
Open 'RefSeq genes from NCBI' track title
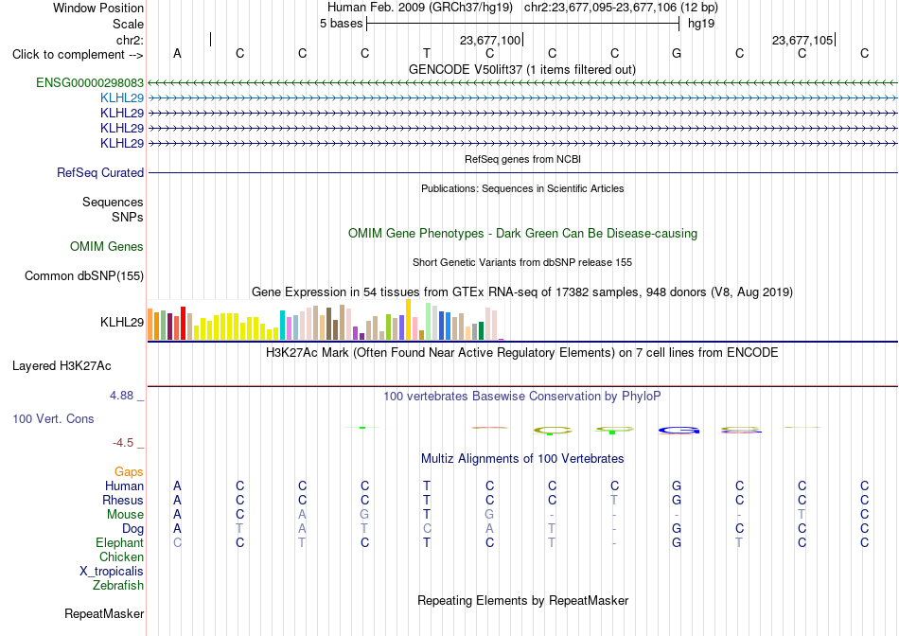point(523,159)
